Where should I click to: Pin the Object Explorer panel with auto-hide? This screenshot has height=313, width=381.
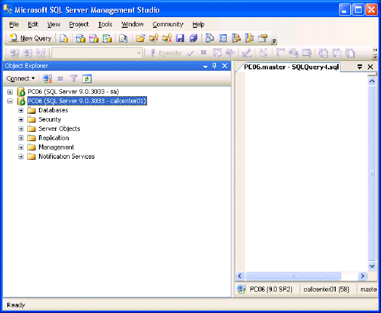coord(214,66)
